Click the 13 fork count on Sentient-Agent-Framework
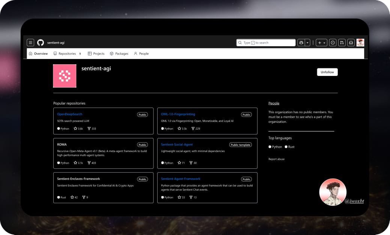The image size is (390, 235). click(x=193, y=197)
